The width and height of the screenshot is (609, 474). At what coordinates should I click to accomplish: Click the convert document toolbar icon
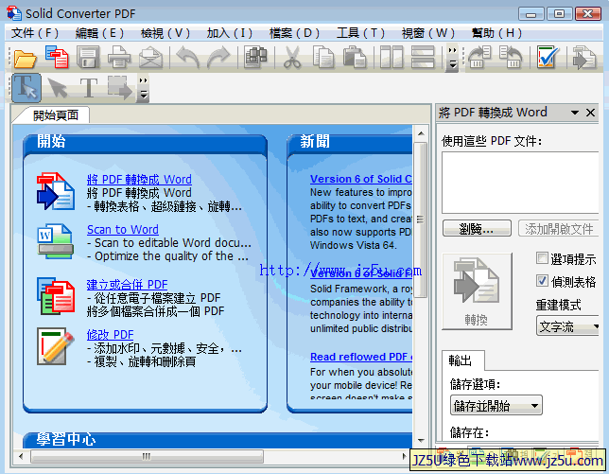(584, 58)
